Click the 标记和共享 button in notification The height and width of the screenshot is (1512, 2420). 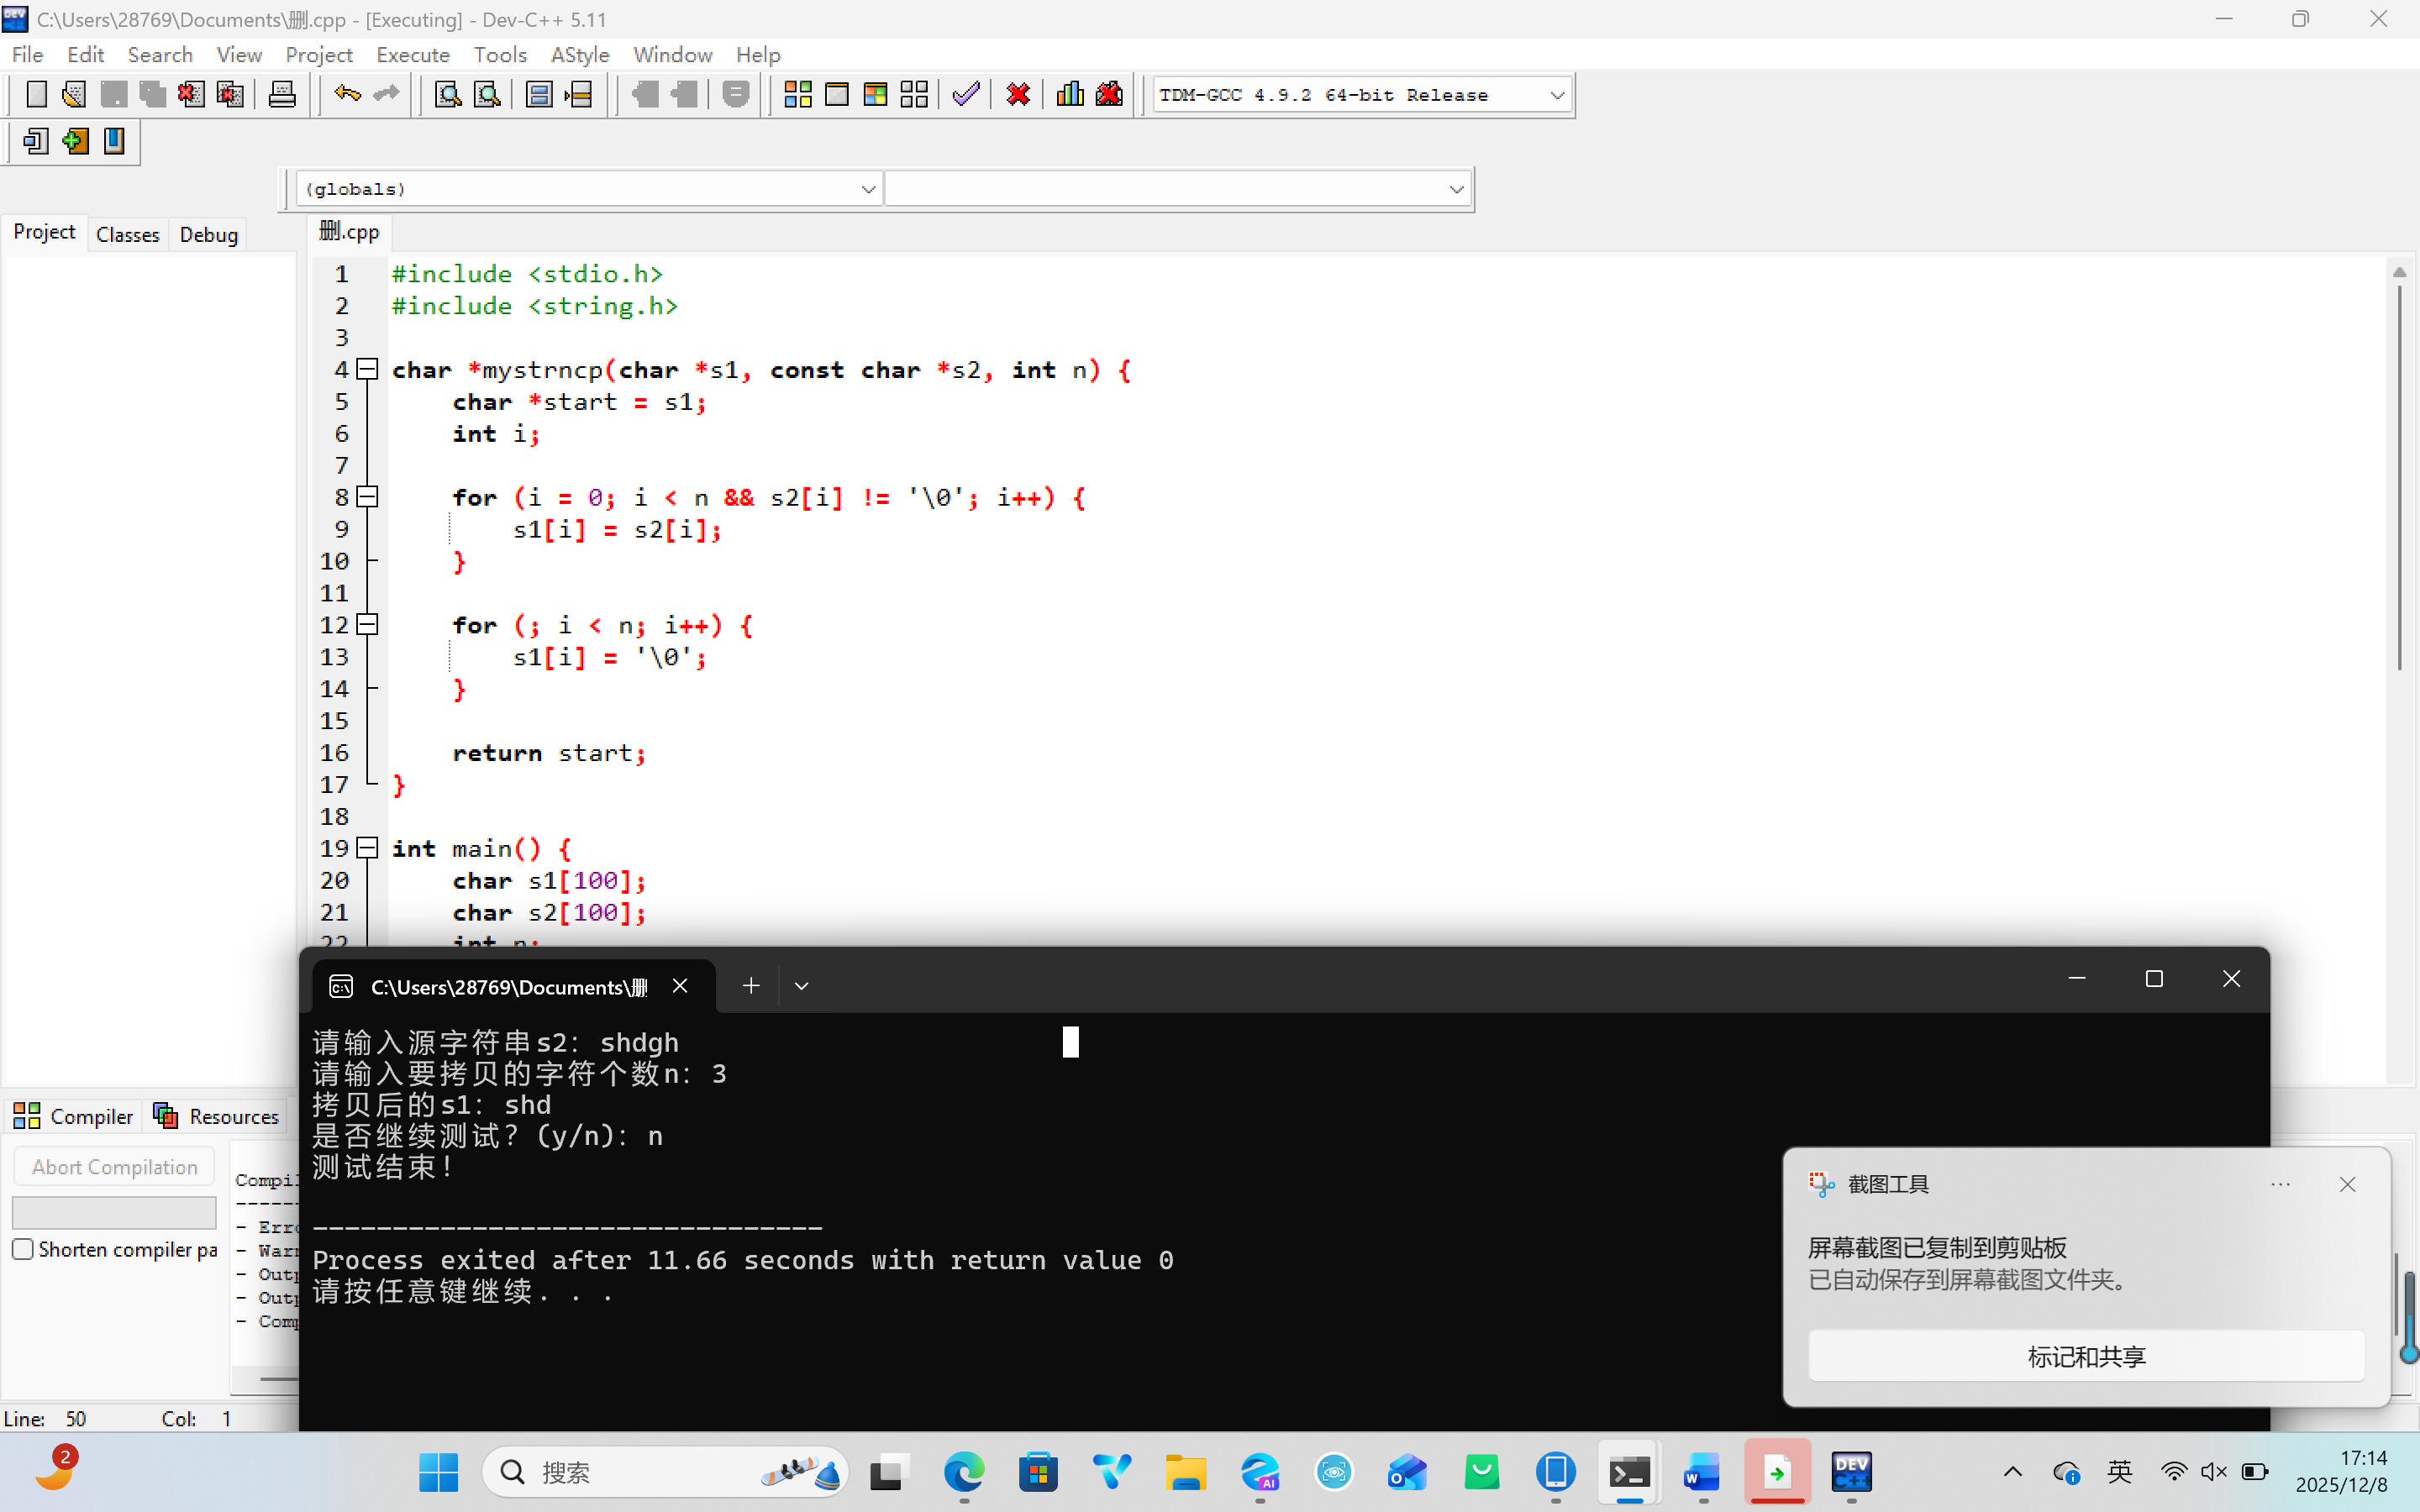pyautogui.click(x=2086, y=1356)
